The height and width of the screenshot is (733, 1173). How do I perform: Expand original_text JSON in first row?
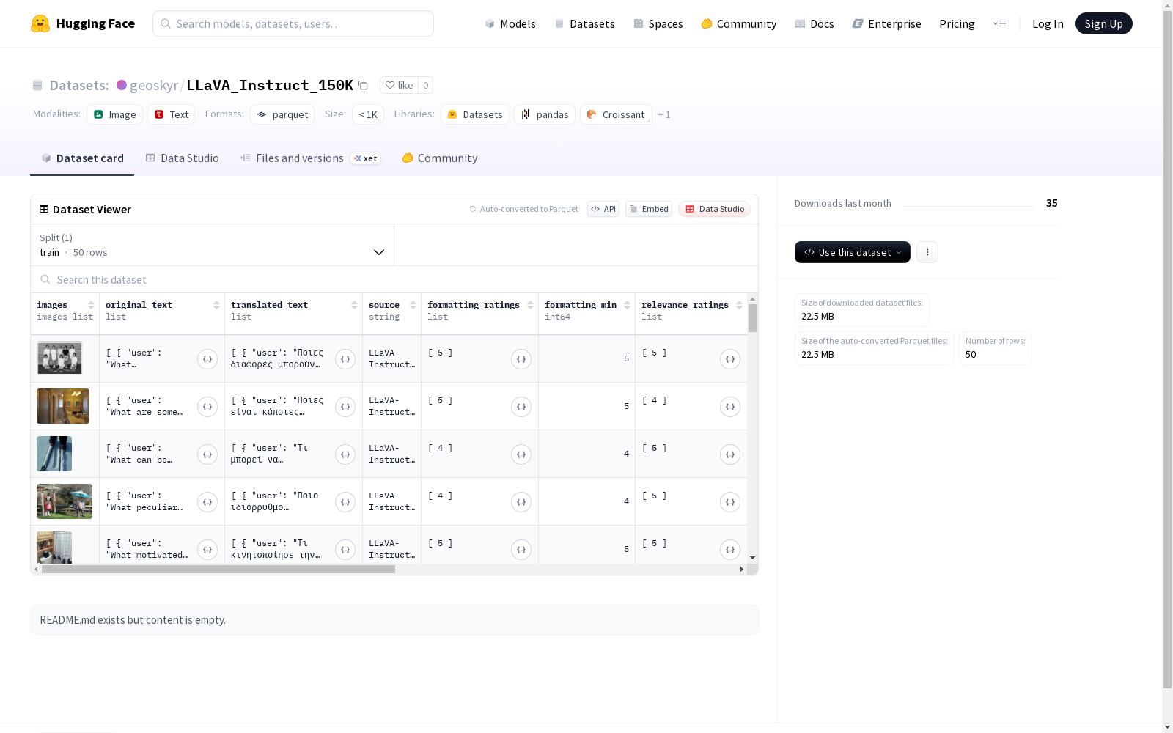click(207, 359)
